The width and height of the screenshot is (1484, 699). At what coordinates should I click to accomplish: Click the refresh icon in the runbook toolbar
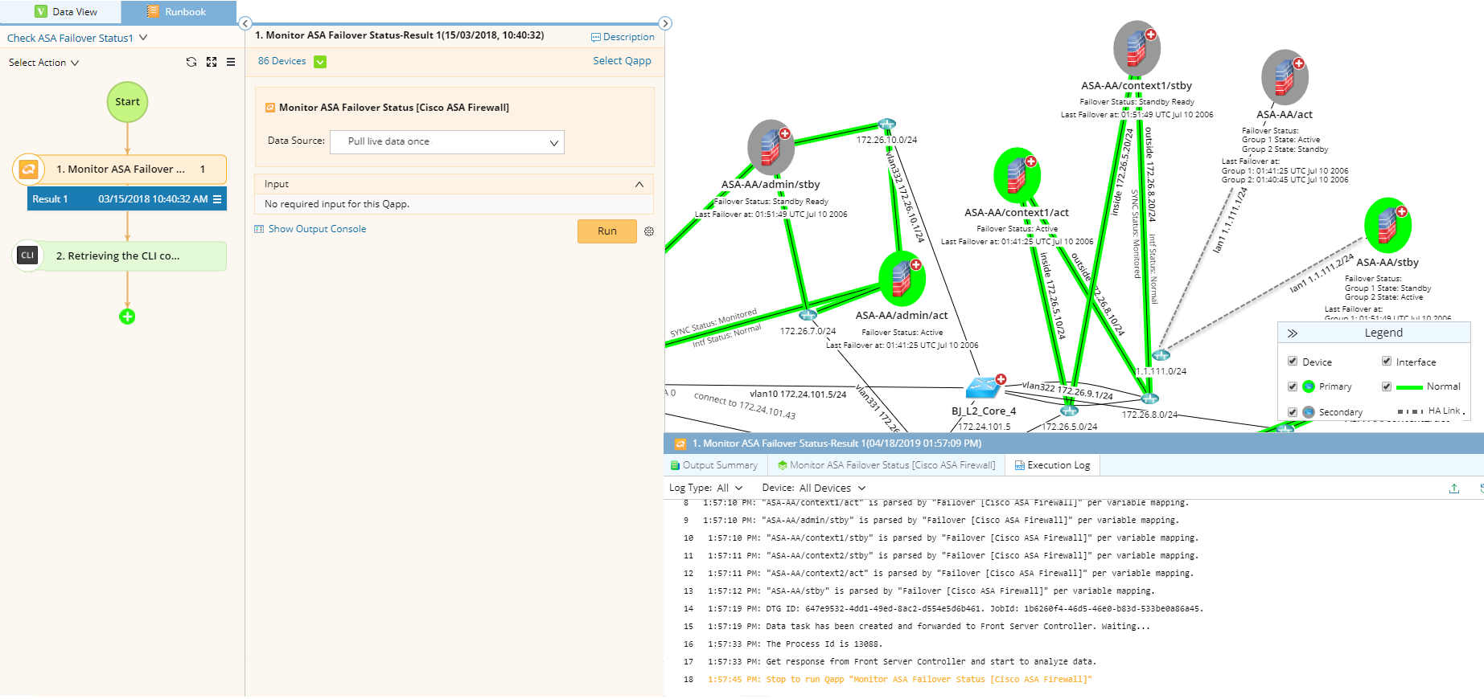click(x=191, y=62)
